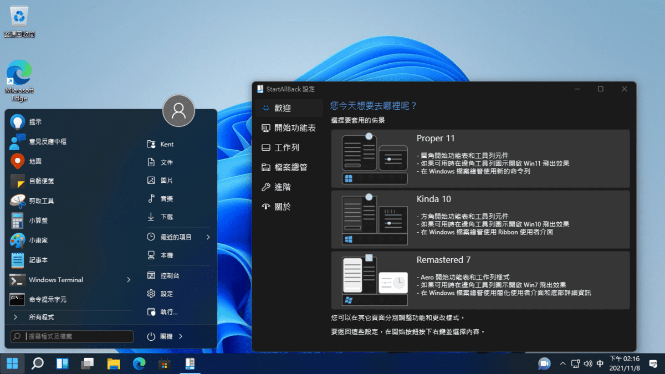Switch to Start Menu (開始功能表) settings page
The height and width of the screenshot is (374, 665).
click(x=288, y=128)
